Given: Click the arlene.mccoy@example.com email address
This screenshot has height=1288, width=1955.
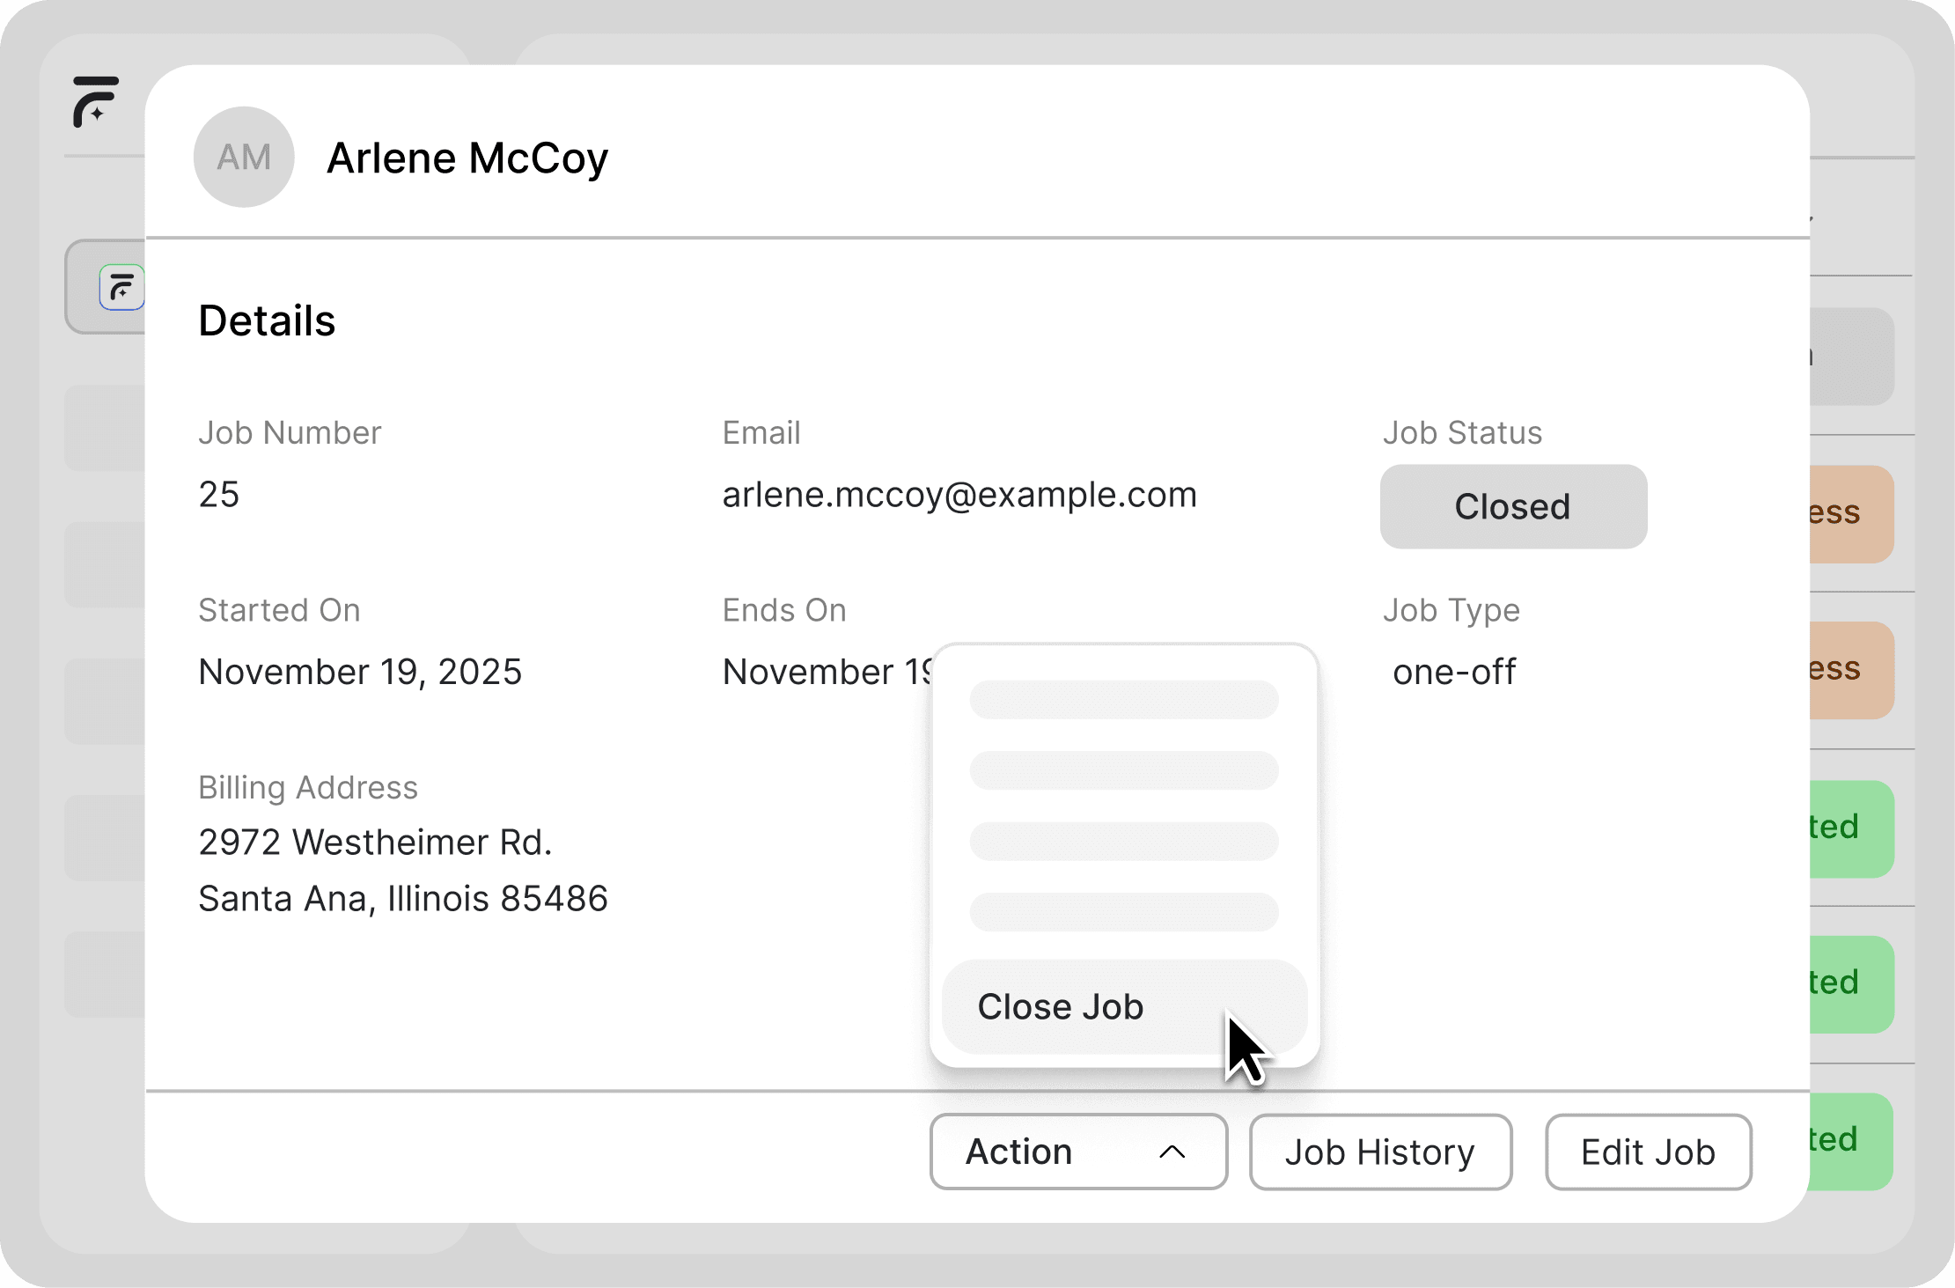Looking at the screenshot, I should 959,495.
